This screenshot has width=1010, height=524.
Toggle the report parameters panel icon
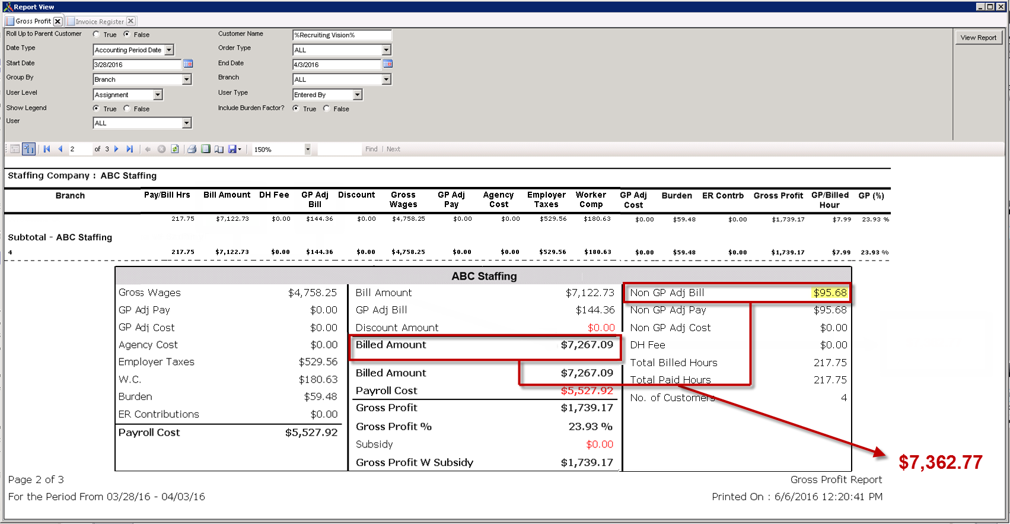pos(15,149)
